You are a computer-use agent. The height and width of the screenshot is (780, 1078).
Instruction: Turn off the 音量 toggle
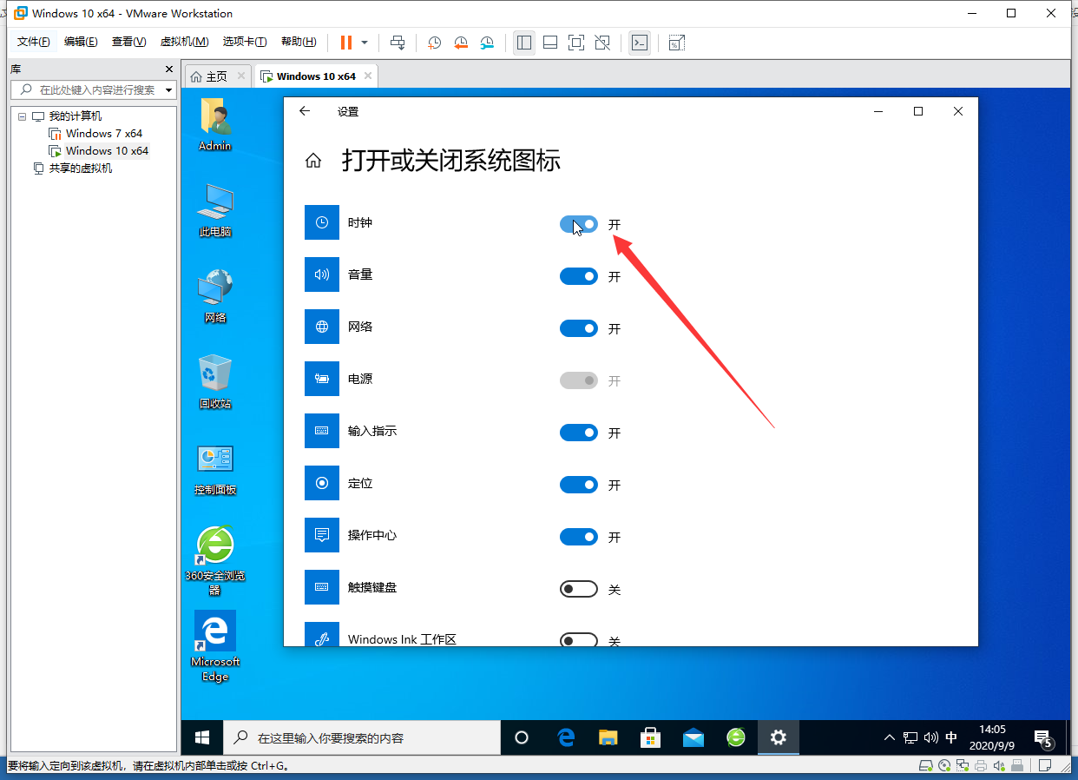click(x=579, y=276)
